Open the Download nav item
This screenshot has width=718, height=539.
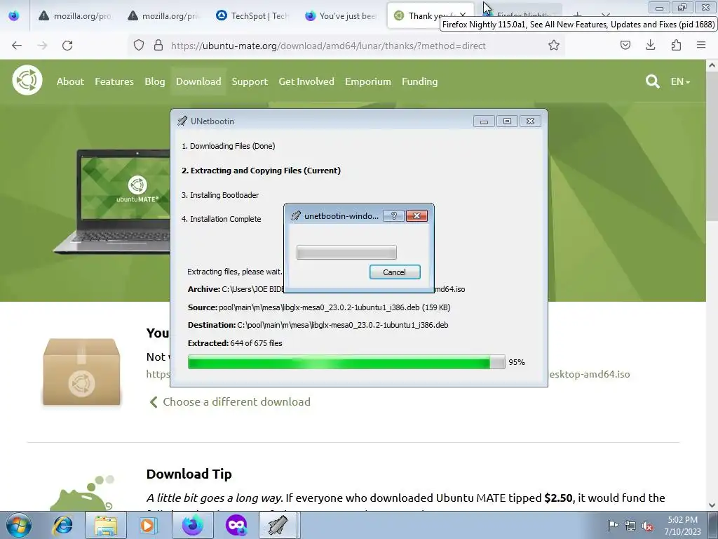click(198, 81)
